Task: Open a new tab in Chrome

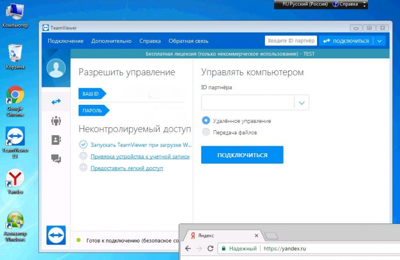Action: point(271,236)
